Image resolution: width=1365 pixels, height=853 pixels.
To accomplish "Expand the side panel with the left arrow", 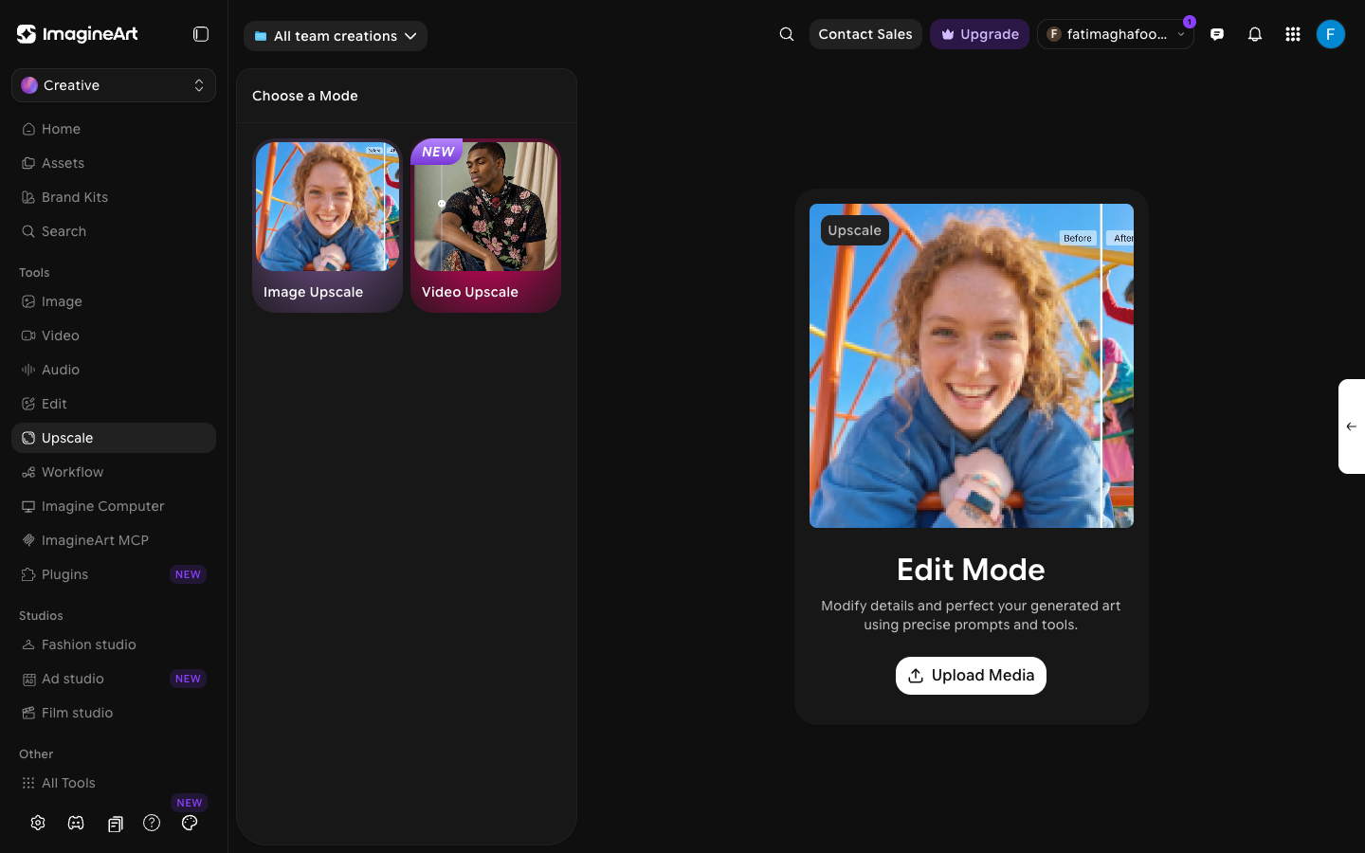I will pyautogui.click(x=1352, y=426).
